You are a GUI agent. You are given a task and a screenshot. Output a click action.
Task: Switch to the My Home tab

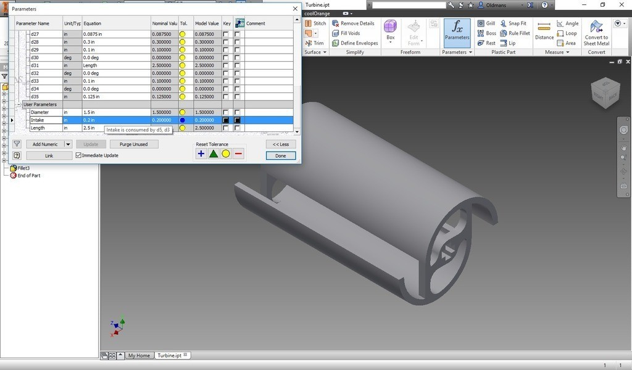[139, 356]
